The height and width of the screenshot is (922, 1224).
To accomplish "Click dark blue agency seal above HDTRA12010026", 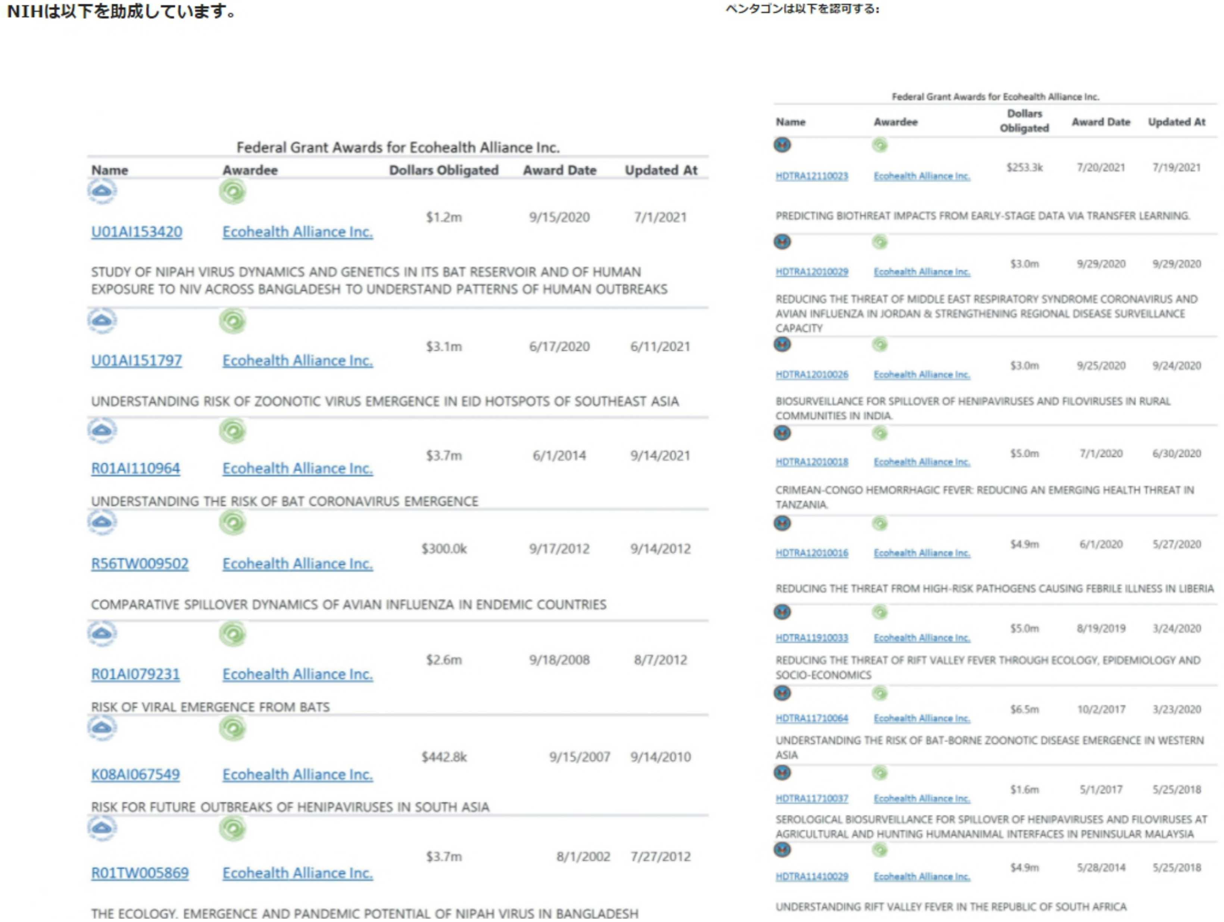I will point(782,345).
